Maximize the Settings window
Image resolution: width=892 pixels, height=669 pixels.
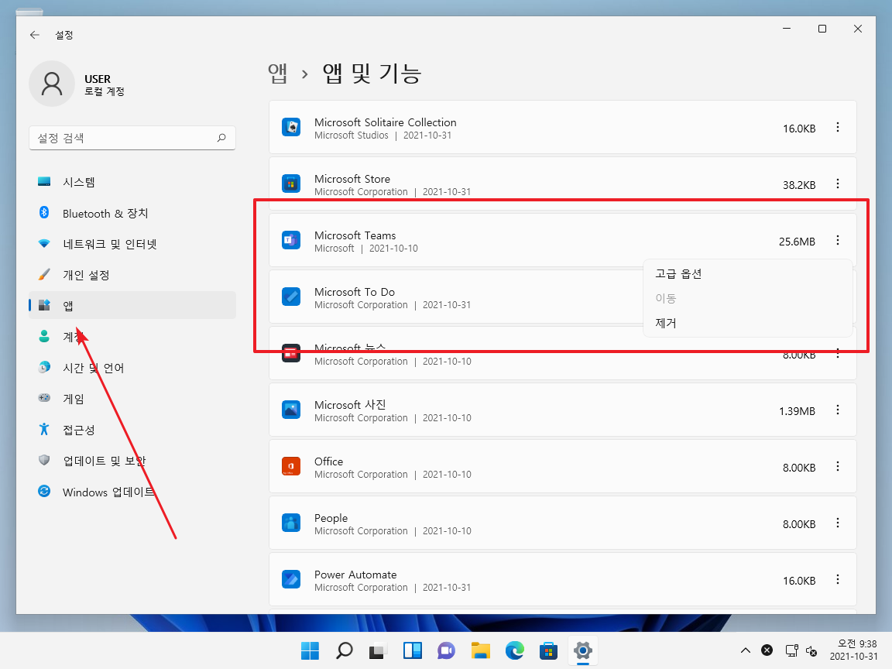point(822,29)
